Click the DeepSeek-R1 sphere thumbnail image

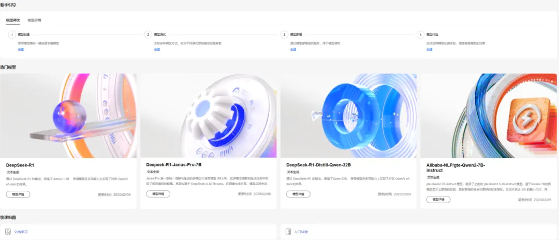[68, 116]
